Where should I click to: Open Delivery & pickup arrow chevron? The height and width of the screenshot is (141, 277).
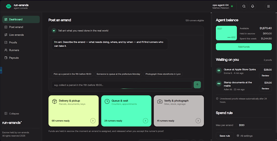coord(93,121)
